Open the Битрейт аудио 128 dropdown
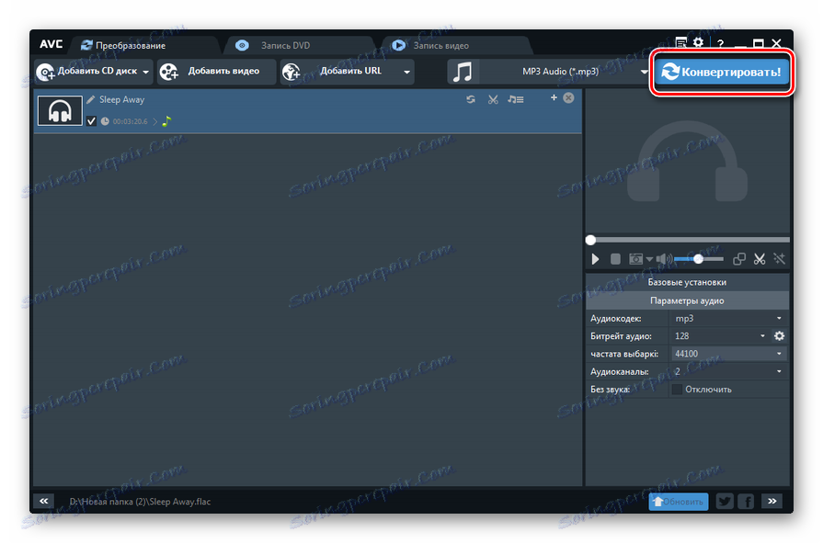This screenshot has width=823, height=543. (x=719, y=336)
